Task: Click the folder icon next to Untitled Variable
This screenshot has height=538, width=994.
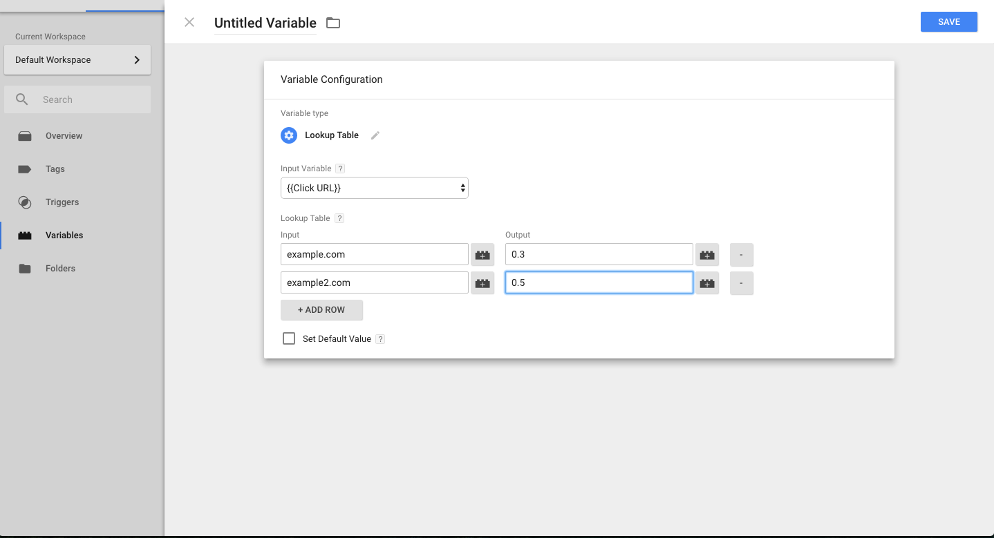Action: pos(333,23)
